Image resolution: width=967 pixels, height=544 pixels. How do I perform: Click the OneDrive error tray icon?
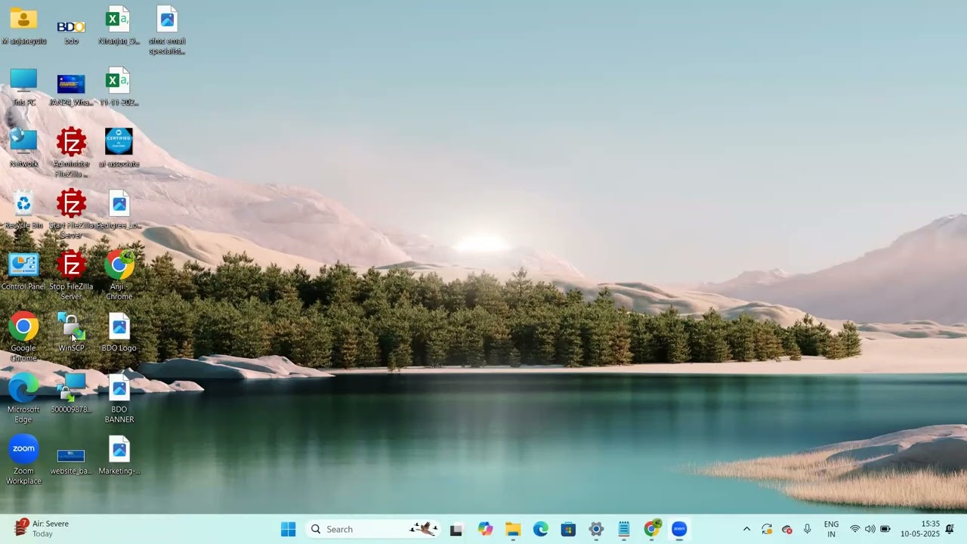(x=787, y=529)
